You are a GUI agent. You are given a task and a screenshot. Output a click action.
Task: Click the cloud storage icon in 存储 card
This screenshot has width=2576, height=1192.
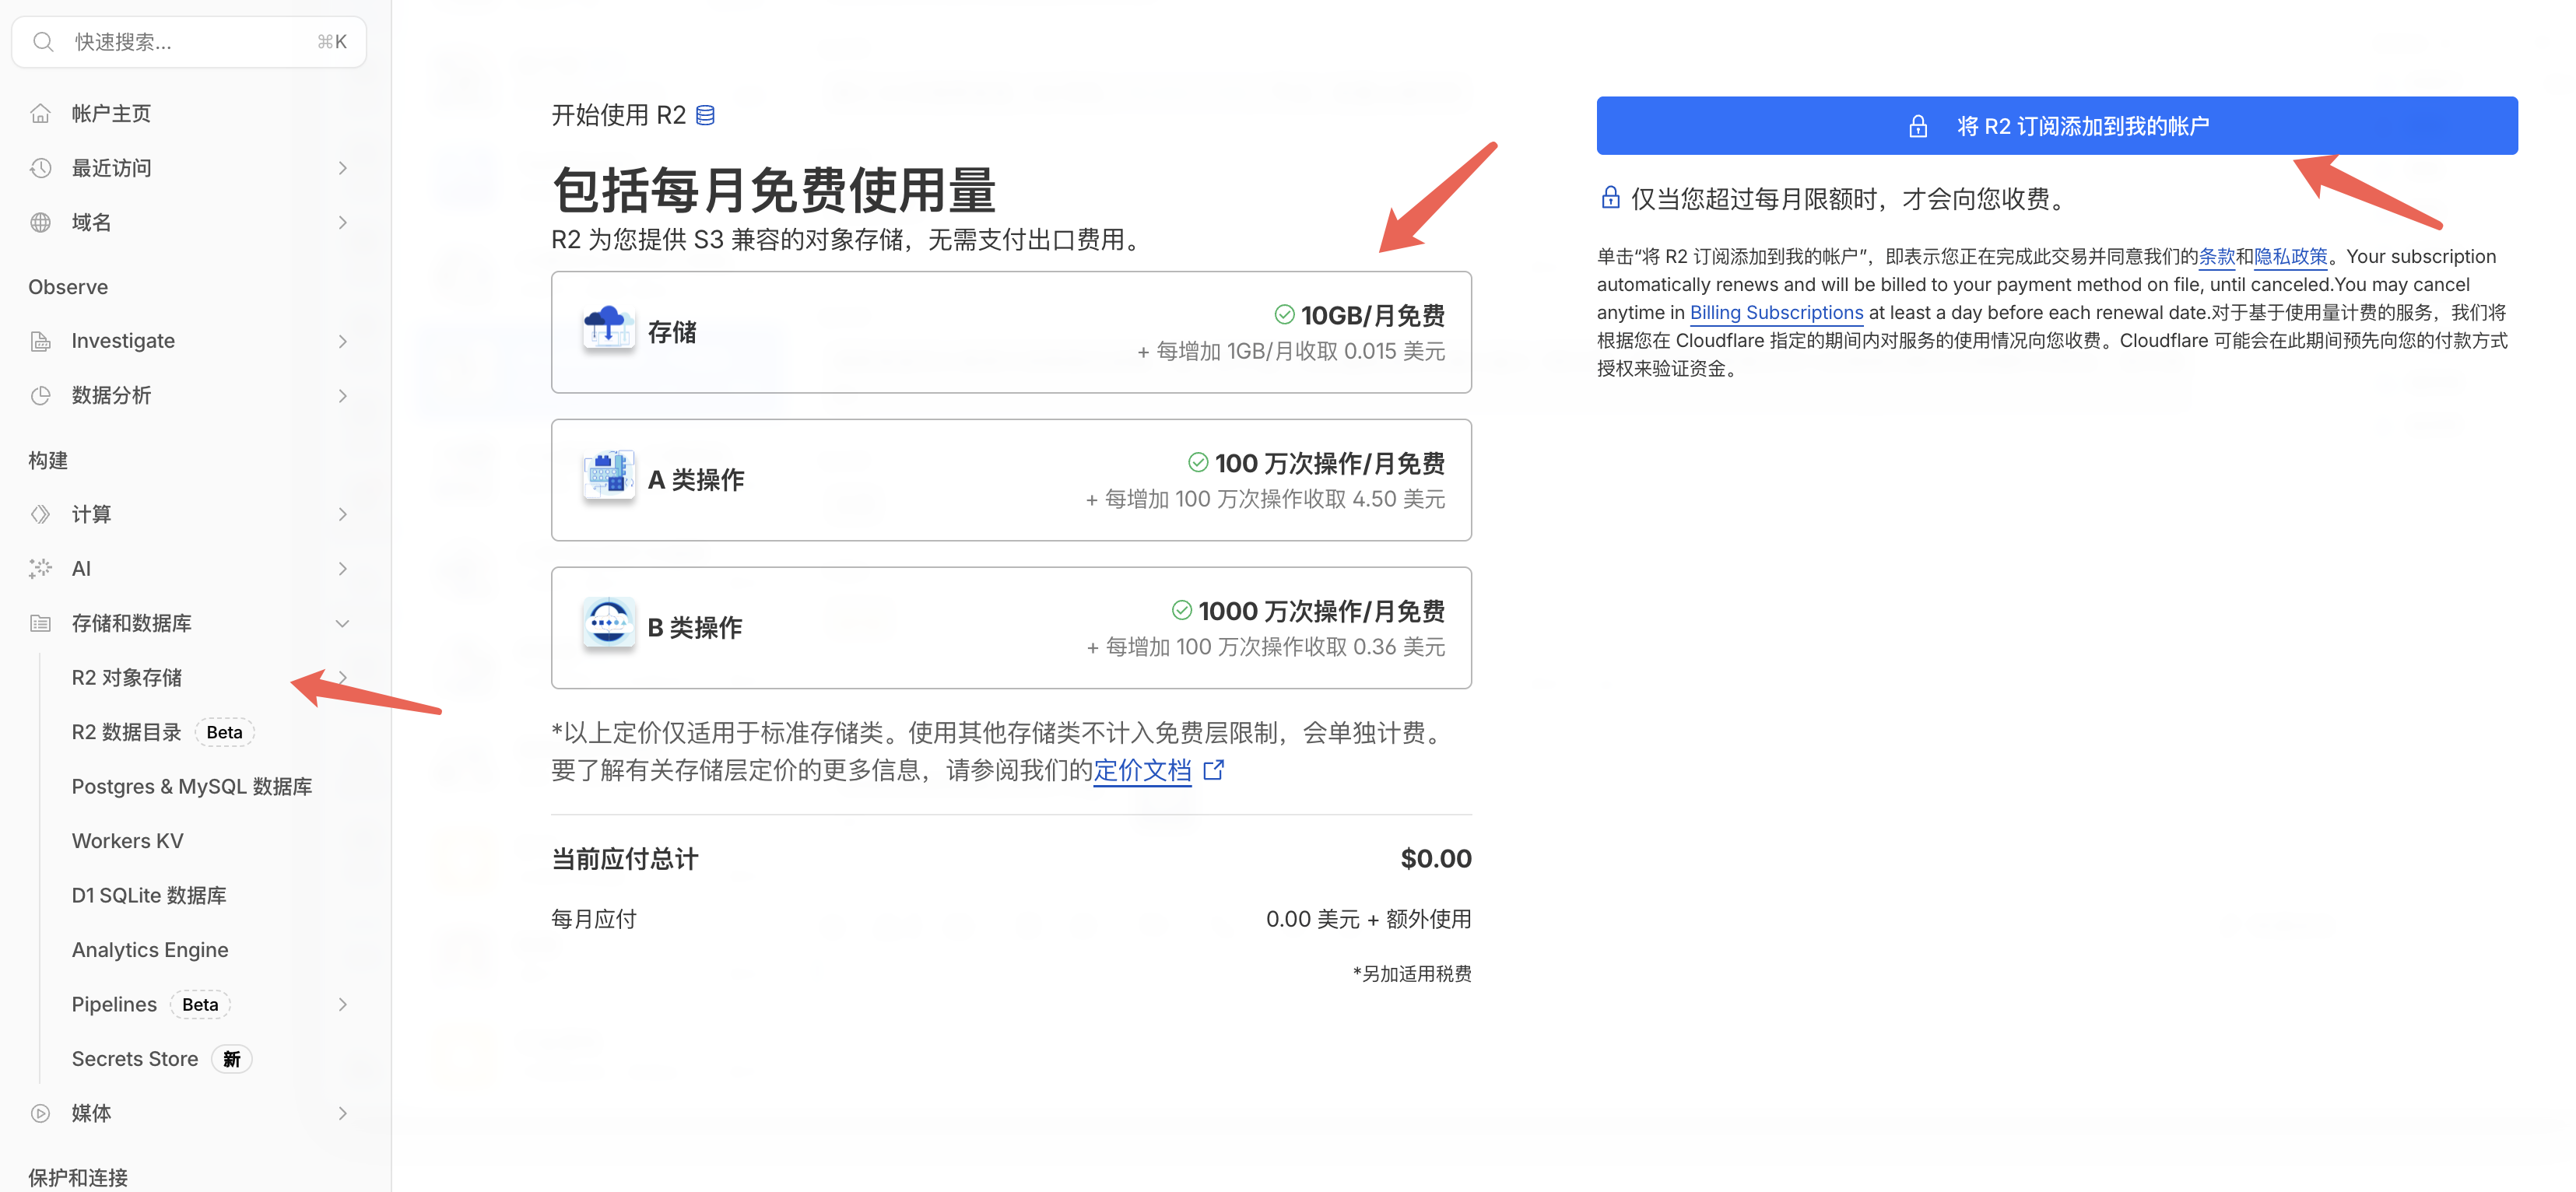point(608,328)
